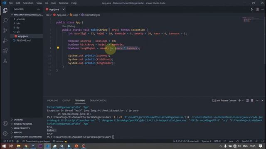Expand the Maven section
This screenshot has width=266, height=149.
(x=17, y=132)
